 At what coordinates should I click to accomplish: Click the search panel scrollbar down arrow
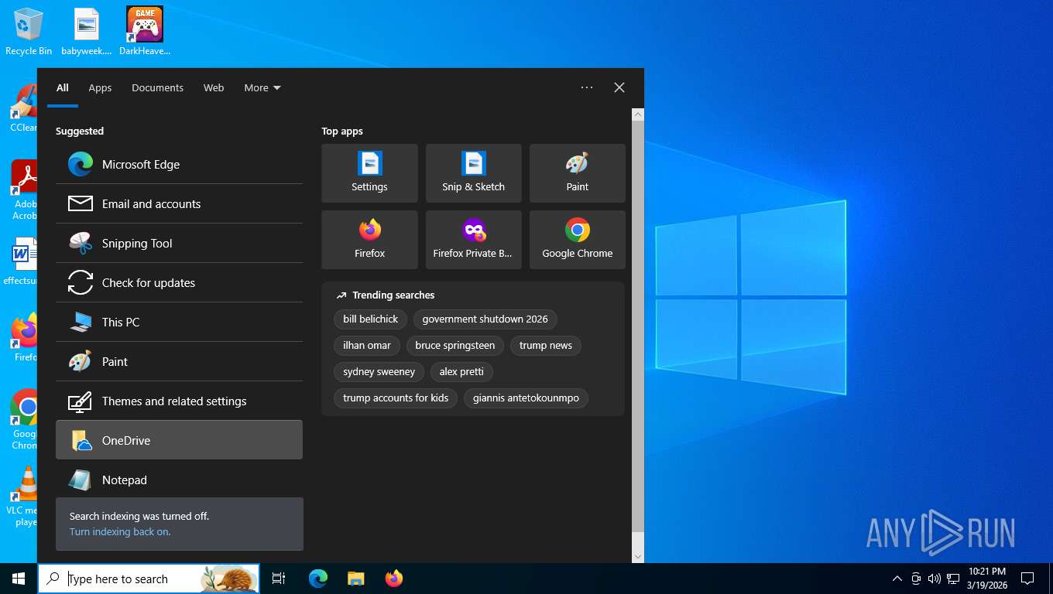[638, 556]
